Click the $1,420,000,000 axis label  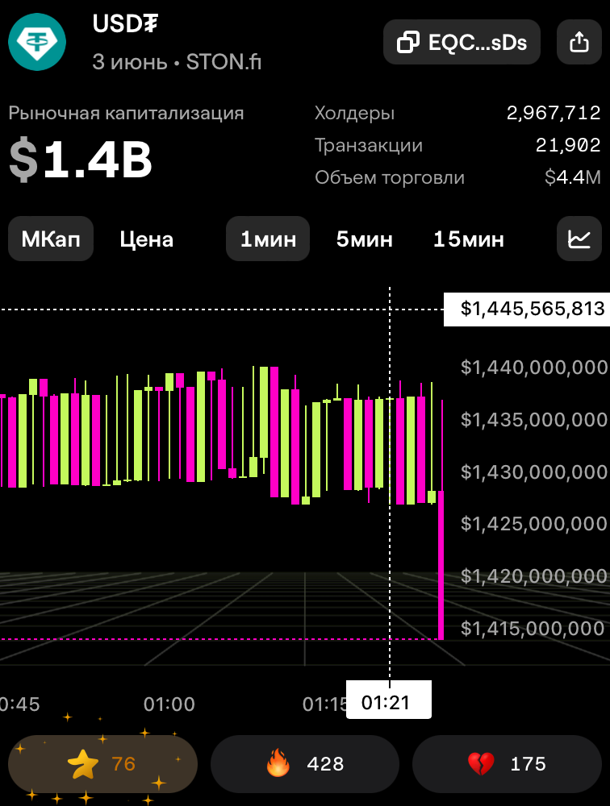click(534, 576)
